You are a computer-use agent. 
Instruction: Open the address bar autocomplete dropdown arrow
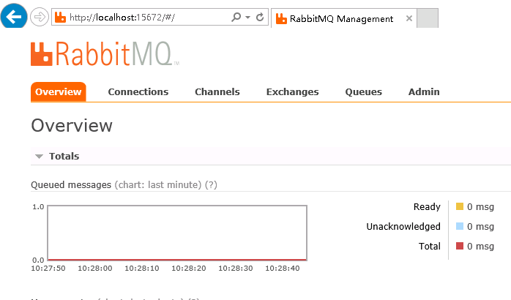point(247,17)
